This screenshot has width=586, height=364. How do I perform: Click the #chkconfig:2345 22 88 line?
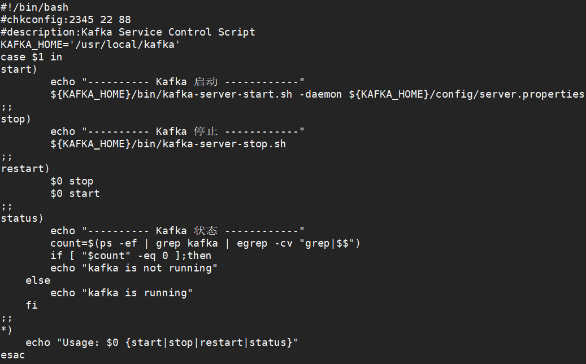coord(66,20)
